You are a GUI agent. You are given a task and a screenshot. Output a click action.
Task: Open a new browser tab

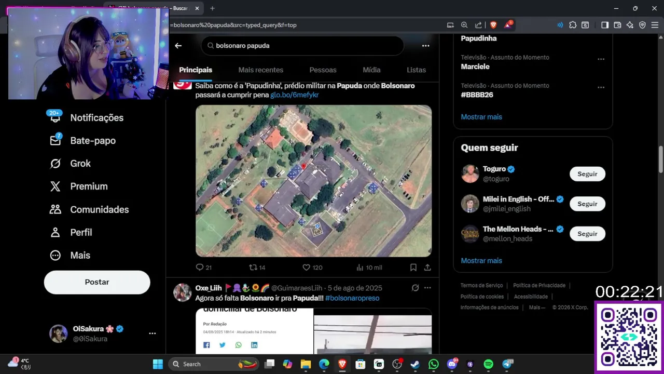(212, 8)
